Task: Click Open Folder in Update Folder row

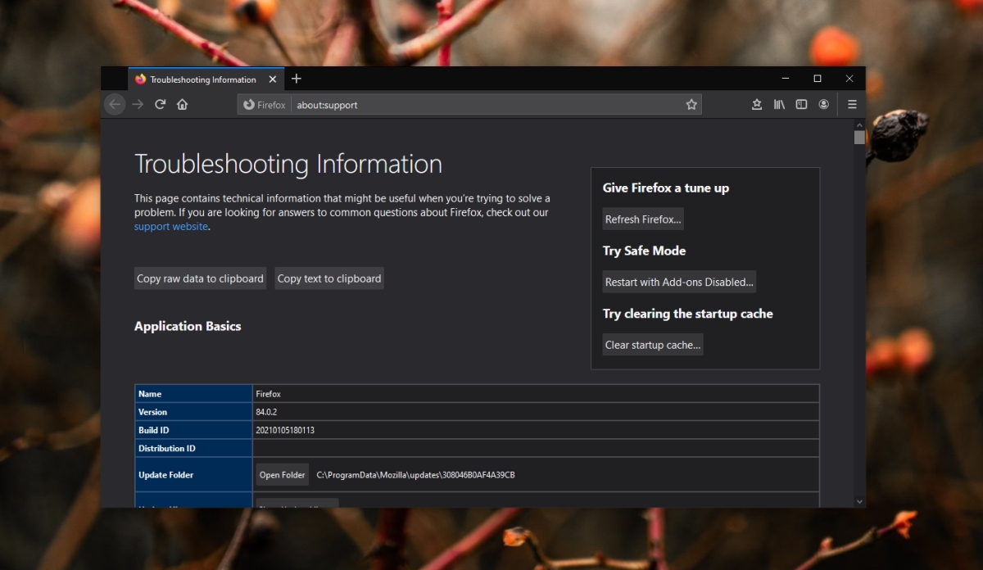Action: click(x=283, y=475)
